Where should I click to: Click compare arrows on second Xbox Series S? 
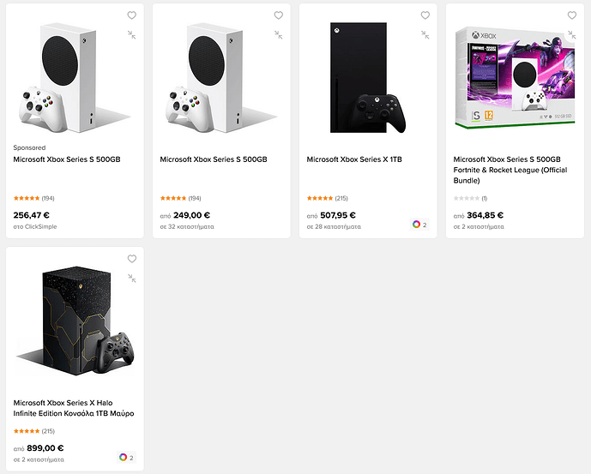pyautogui.click(x=278, y=34)
